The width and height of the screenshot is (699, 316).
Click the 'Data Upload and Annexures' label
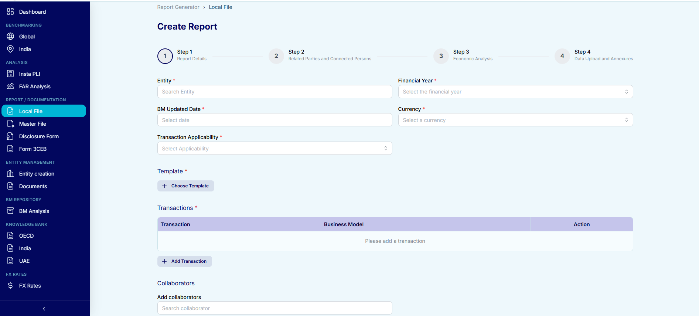(x=604, y=59)
